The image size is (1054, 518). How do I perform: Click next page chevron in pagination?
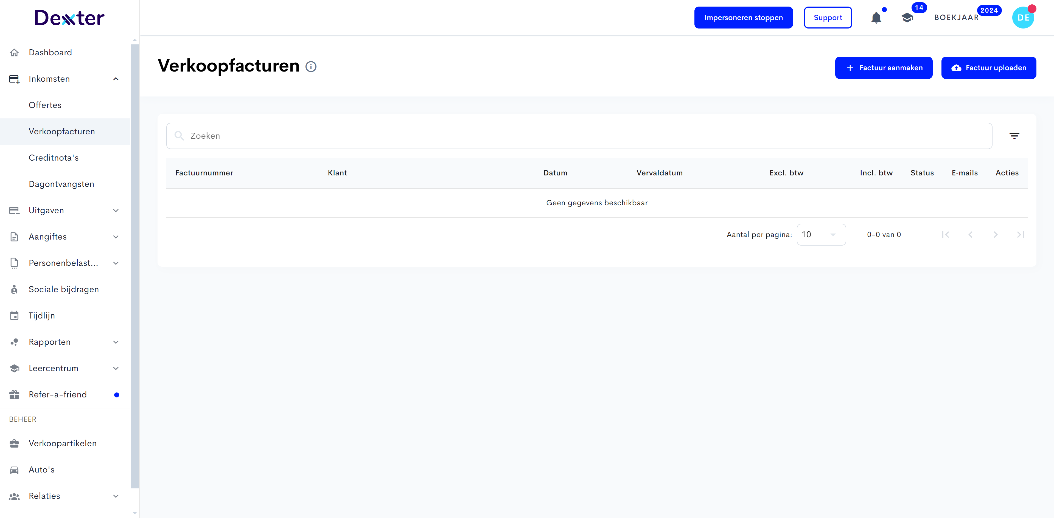[x=996, y=235]
